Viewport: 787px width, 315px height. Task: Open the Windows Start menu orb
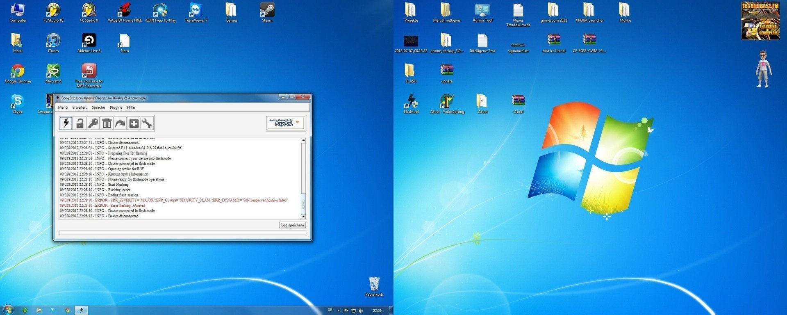coord(8,310)
